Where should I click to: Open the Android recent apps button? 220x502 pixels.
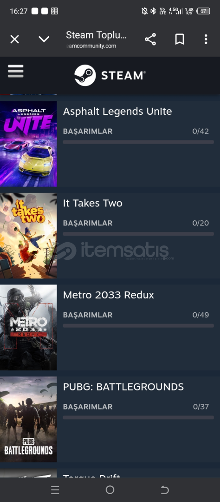tap(55, 489)
